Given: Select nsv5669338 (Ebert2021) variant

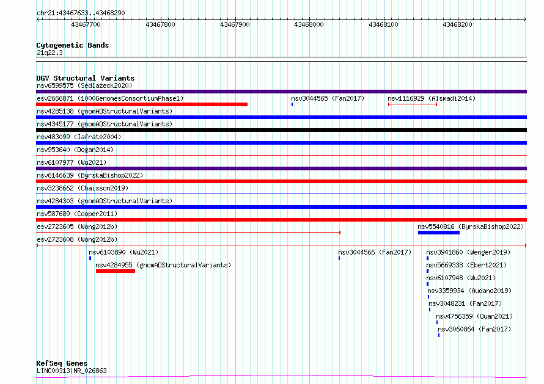Looking at the screenshot, I should [466, 265].
